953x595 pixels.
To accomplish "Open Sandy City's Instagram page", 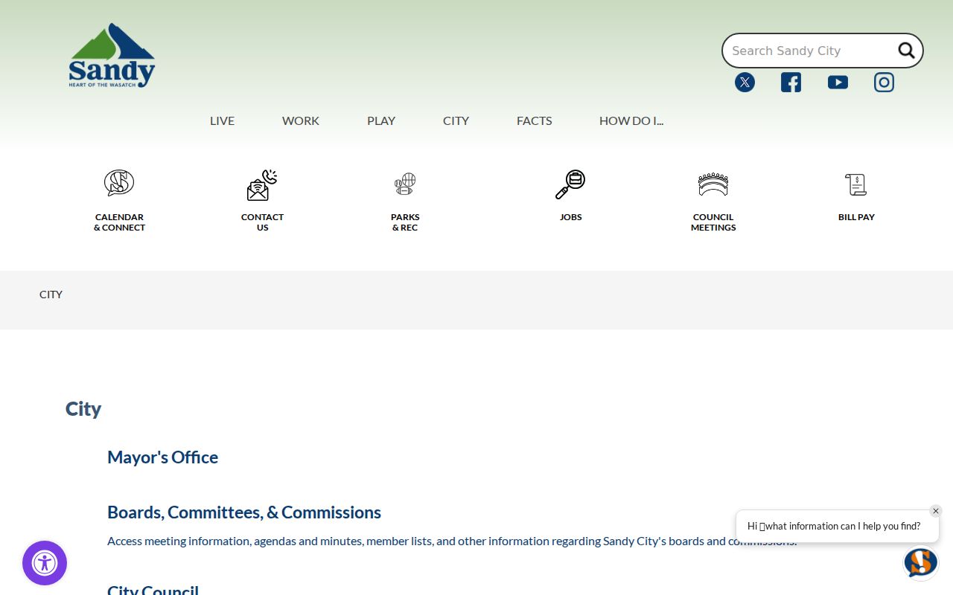I will tap(884, 82).
